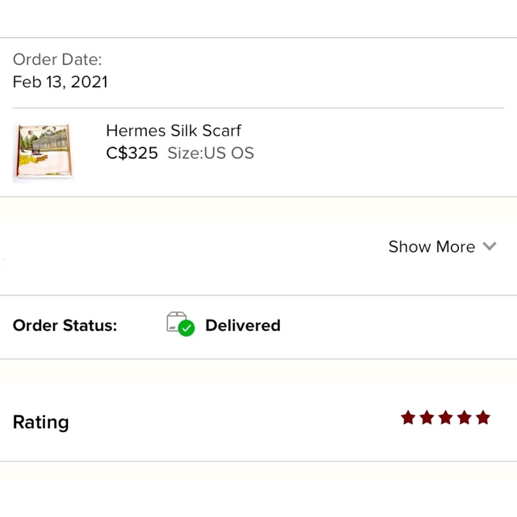
Task: Click the cream separator band below Order Status
Action: tap(258, 371)
